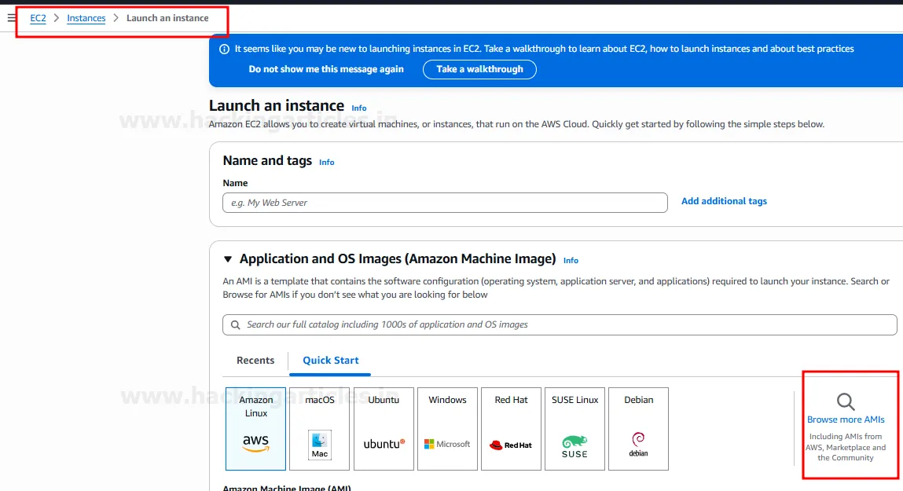Click the Instances breadcrumb link
Screen dimensions: 903x491
[x=86, y=18]
